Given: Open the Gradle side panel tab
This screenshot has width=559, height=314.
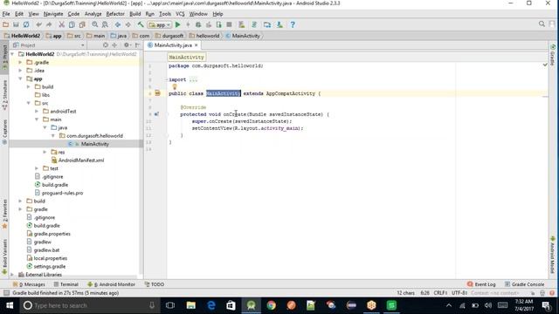Looking at the screenshot, I should coord(553,55).
